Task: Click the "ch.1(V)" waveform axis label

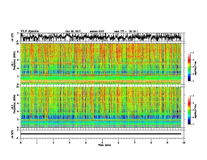Action: pos(12,37)
